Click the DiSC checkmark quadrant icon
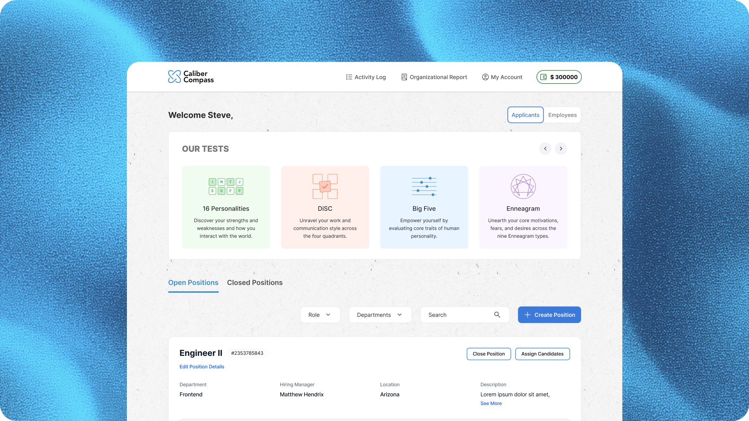Screen dimensions: 749x421 [x=325, y=186]
